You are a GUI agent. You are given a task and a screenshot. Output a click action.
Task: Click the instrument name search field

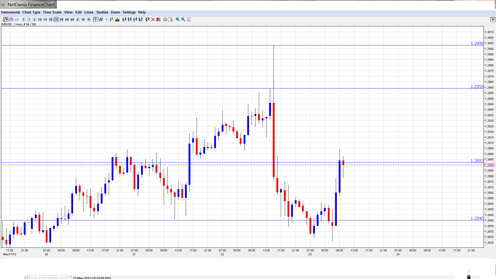pos(47,277)
